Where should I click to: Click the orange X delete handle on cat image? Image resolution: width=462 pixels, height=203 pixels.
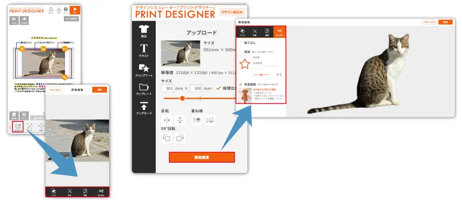tap(22, 49)
